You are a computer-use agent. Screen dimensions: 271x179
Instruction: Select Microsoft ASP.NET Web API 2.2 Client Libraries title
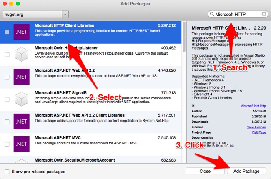(80, 115)
